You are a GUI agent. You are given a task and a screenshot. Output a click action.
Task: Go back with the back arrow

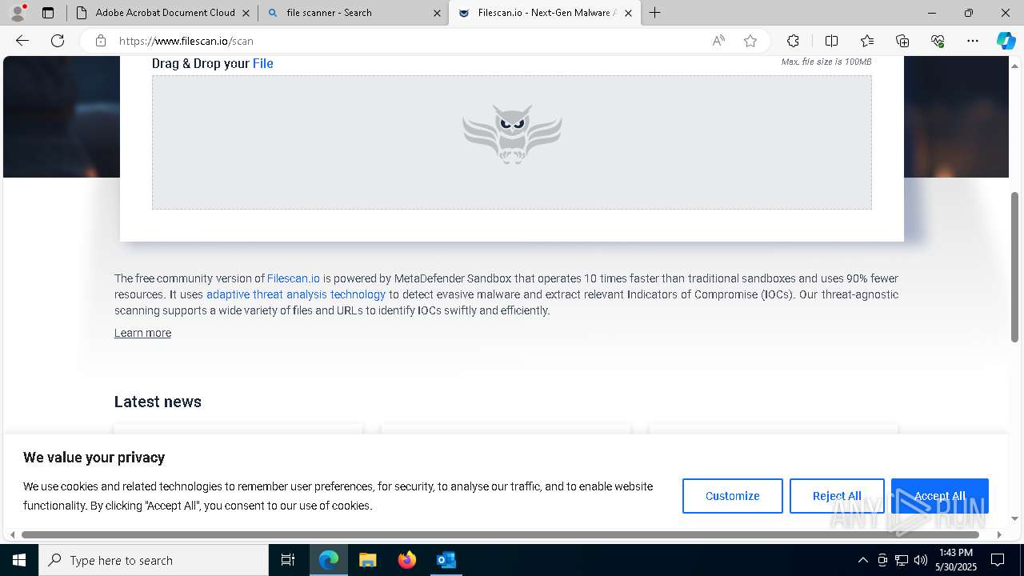point(22,41)
